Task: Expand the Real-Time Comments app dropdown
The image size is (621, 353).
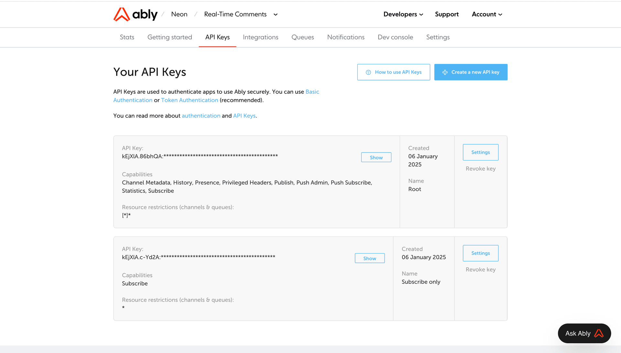Action: pos(276,15)
